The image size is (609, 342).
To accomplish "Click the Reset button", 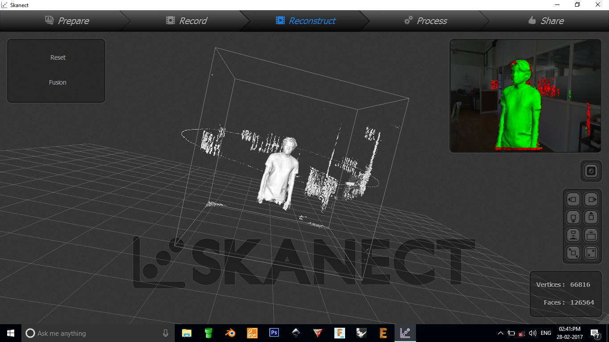I will click(58, 57).
